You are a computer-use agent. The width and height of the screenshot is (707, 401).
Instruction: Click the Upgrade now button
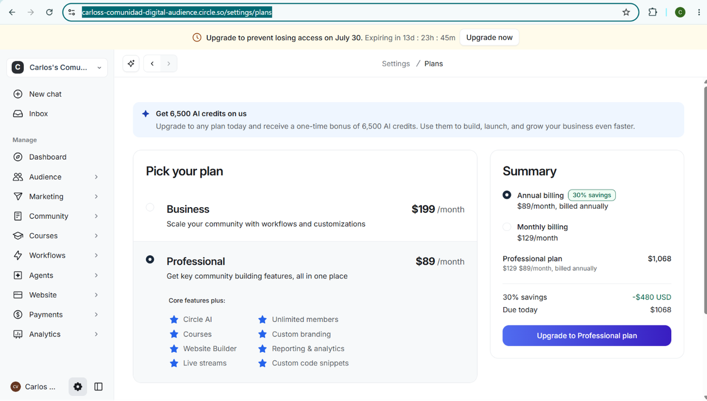[489, 38]
